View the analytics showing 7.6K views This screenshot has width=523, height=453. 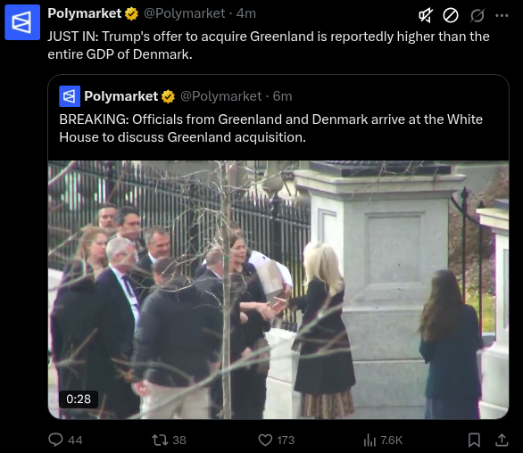[383, 440]
